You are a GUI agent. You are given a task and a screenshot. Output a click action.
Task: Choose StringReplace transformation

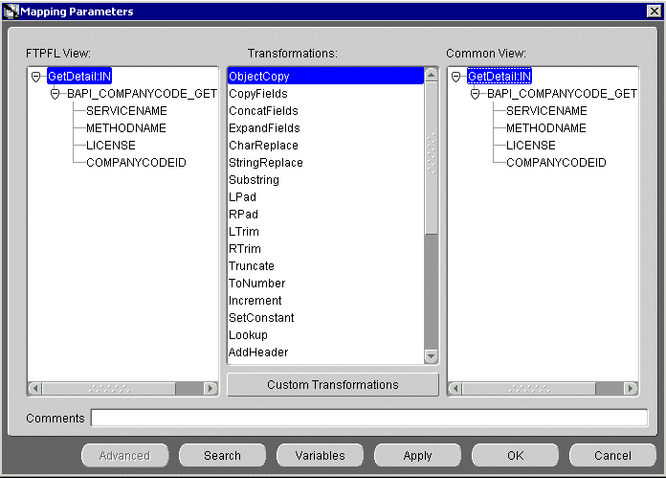point(325,163)
